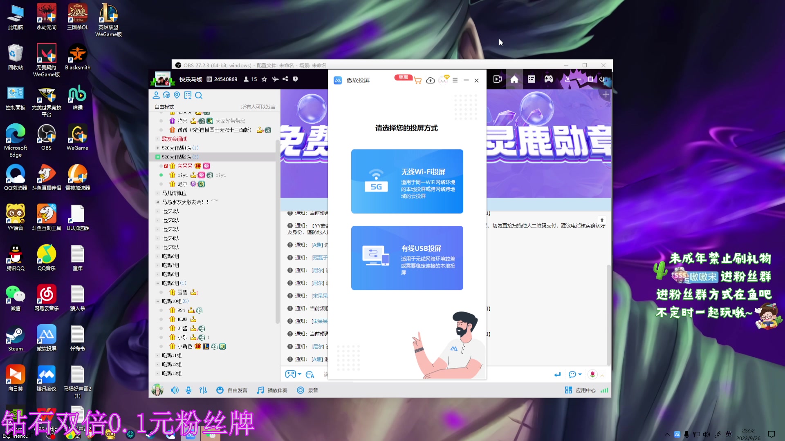
Task: Open the channel search magnifier
Action: [199, 95]
